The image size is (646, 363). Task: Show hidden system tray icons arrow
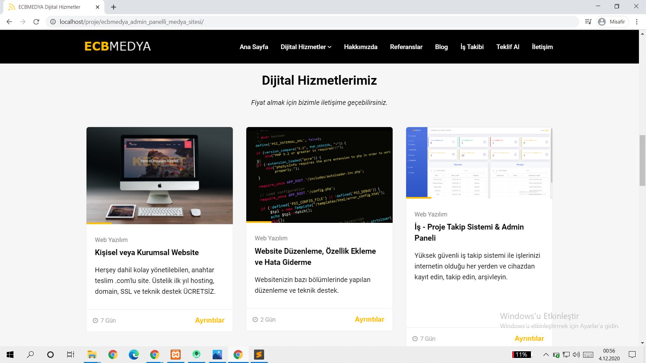546,355
